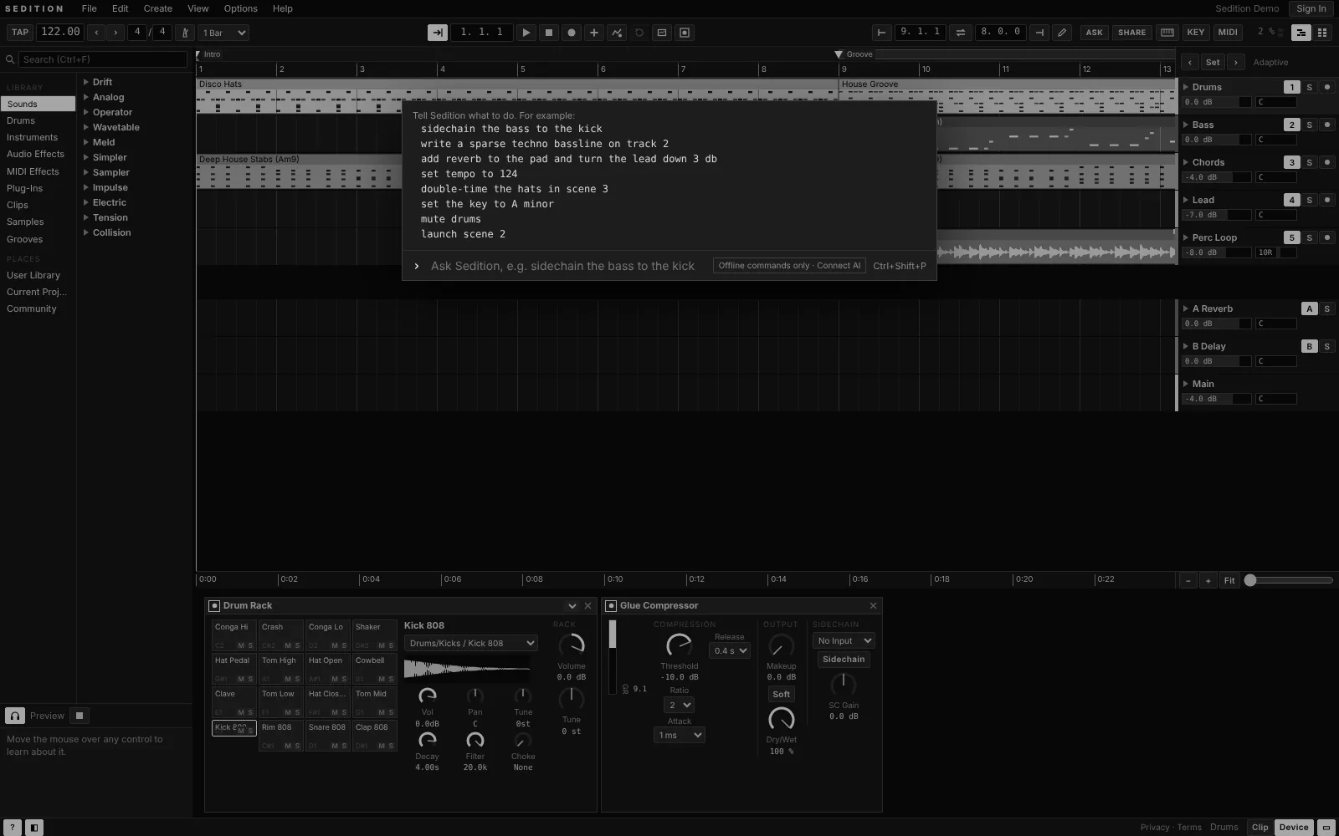Expand the Wavetable folder in browser
Image resolution: width=1339 pixels, height=836 pixels.
pos(86,127)
